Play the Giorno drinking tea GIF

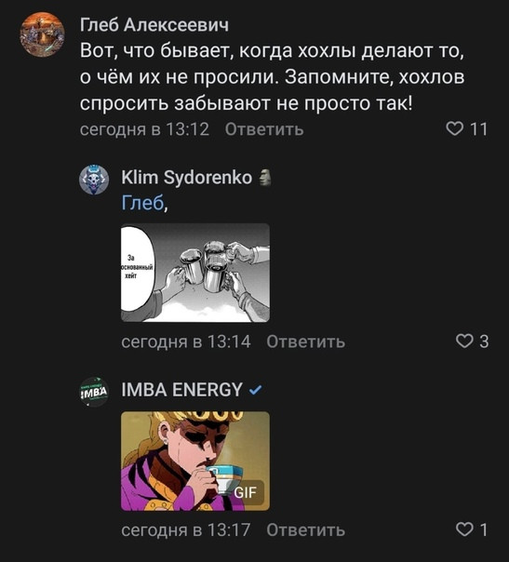pyautogui.click(x=195, y=461)
